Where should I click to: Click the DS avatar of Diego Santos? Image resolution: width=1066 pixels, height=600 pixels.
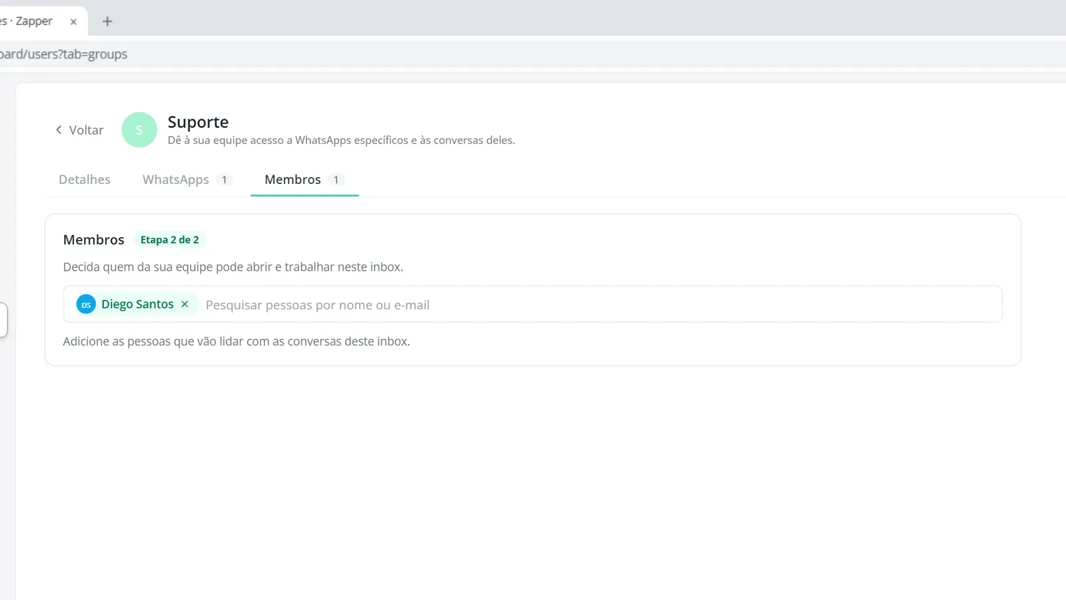click(86, 304)
